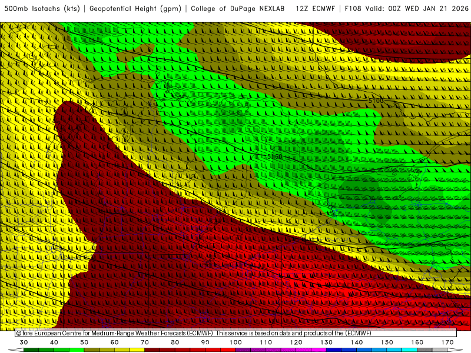Click the bright magenta swatch ending at 130
471x353 pixels.
319,350
